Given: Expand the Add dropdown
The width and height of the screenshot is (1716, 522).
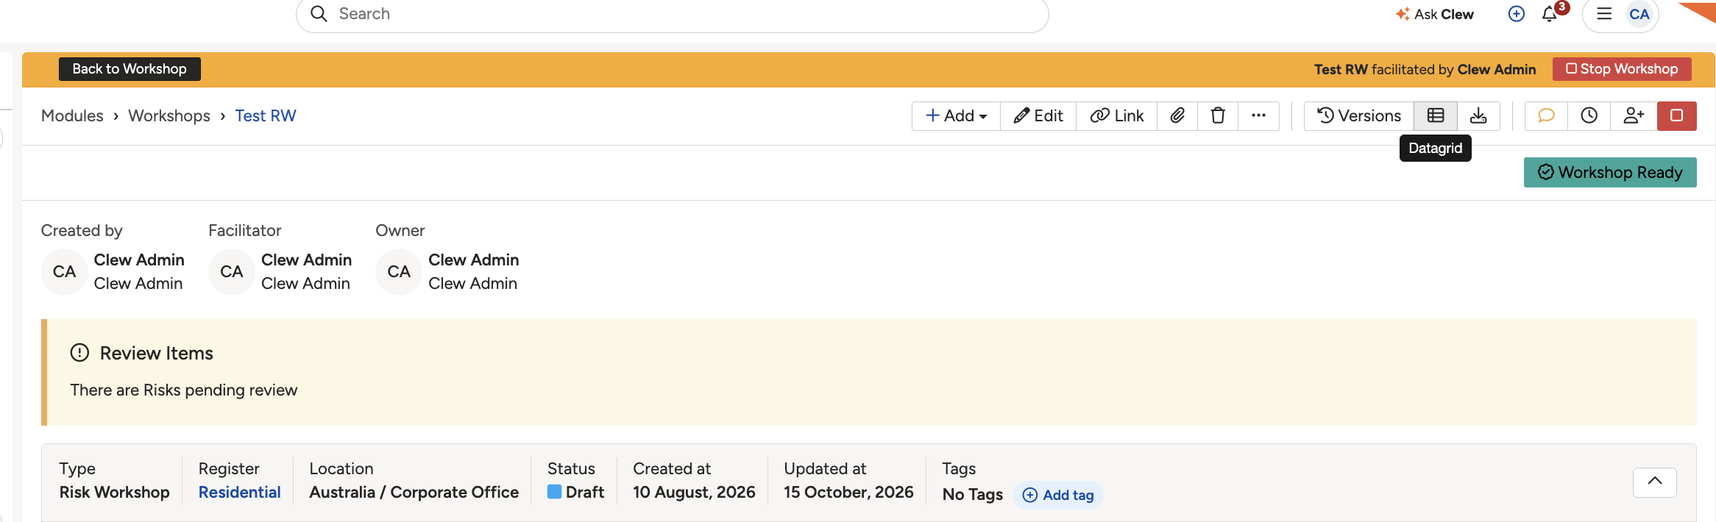Looking at the screenshot, I should tap(956, 116).
